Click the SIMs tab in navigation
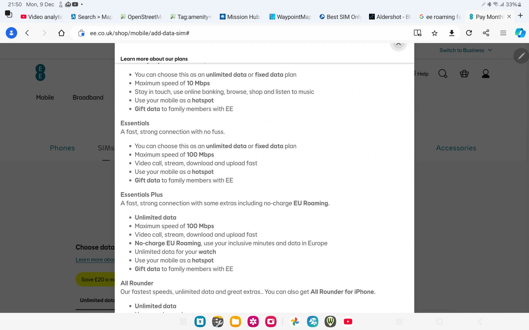 106,147
